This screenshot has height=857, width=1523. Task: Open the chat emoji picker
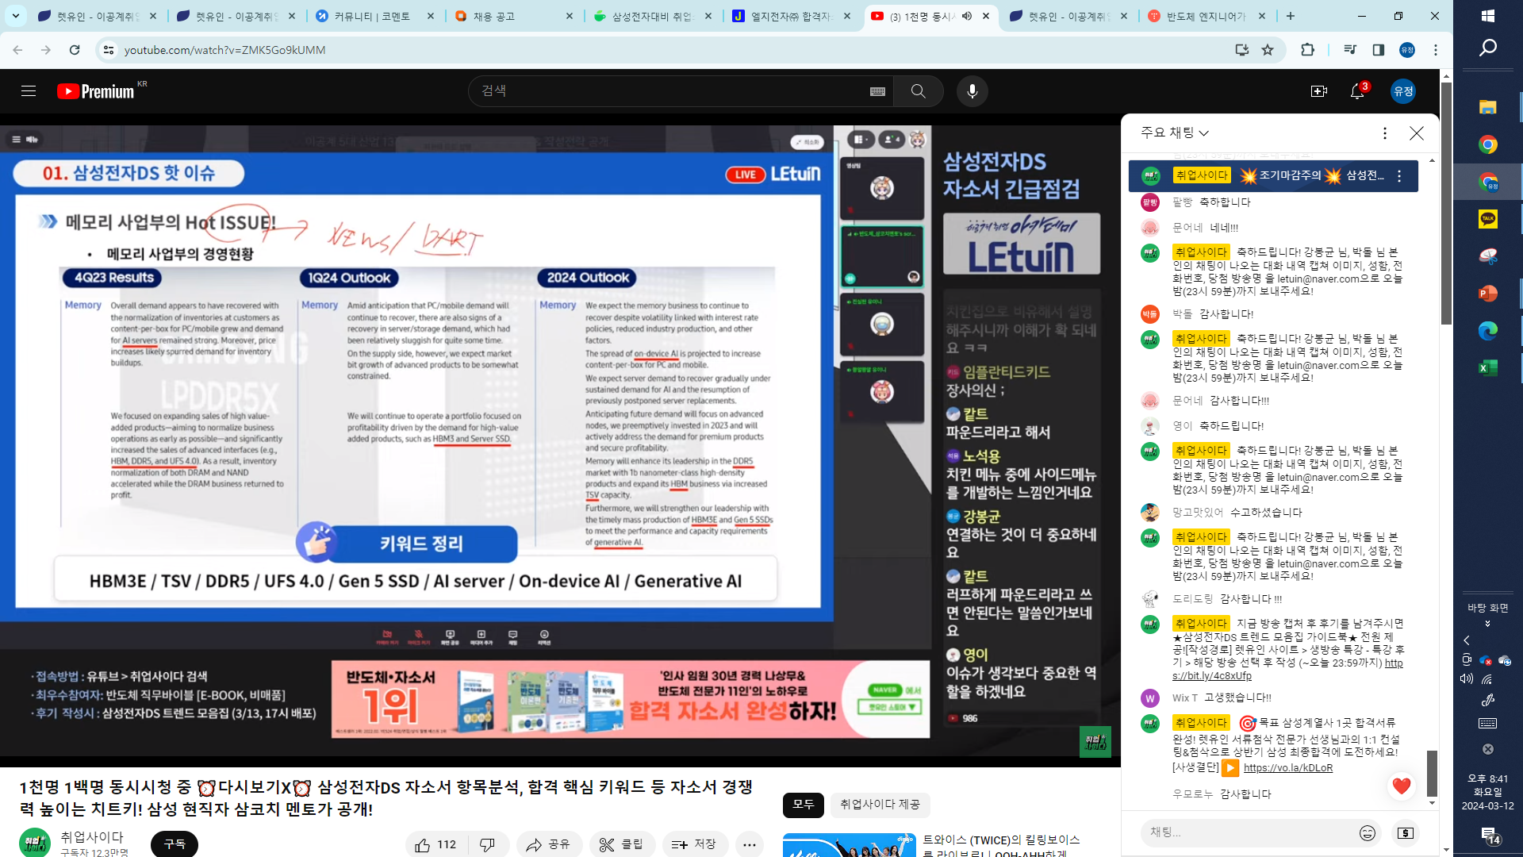pos(1368,832)
